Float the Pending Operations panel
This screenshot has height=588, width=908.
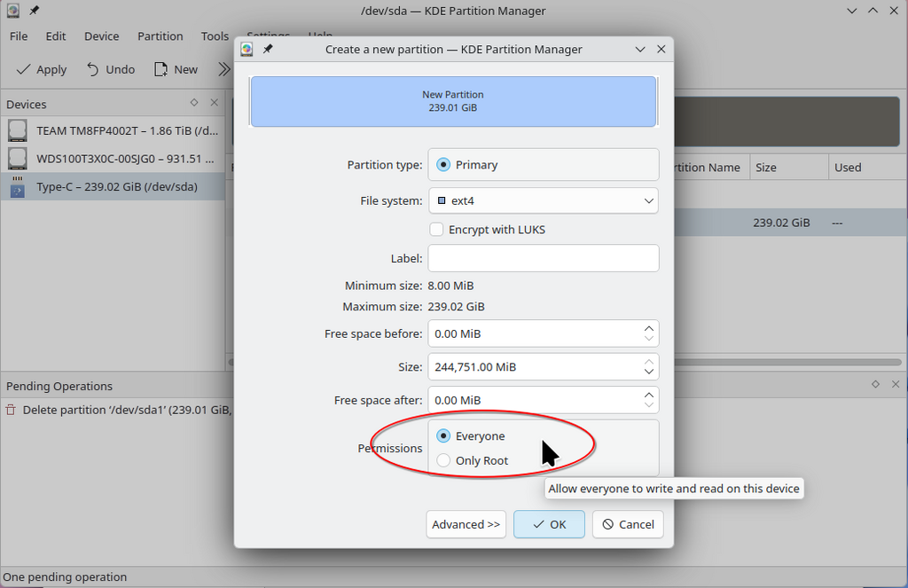point(875,384)
